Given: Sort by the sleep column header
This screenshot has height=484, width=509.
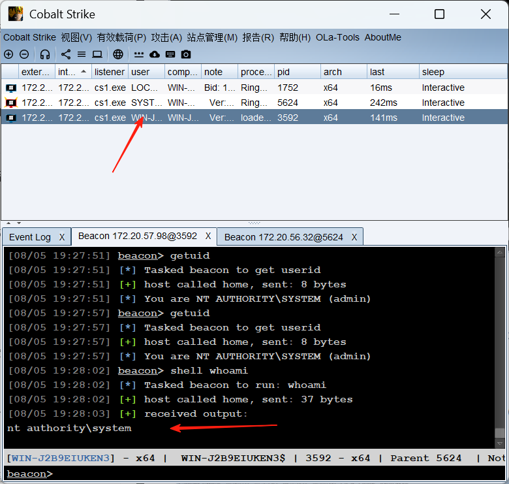Looking at the screenshot, I should click(463, 72).
